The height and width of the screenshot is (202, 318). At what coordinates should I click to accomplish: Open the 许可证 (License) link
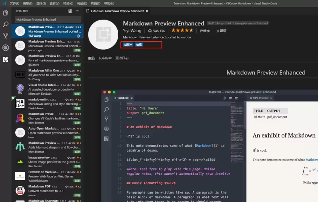tap(222, 31)
